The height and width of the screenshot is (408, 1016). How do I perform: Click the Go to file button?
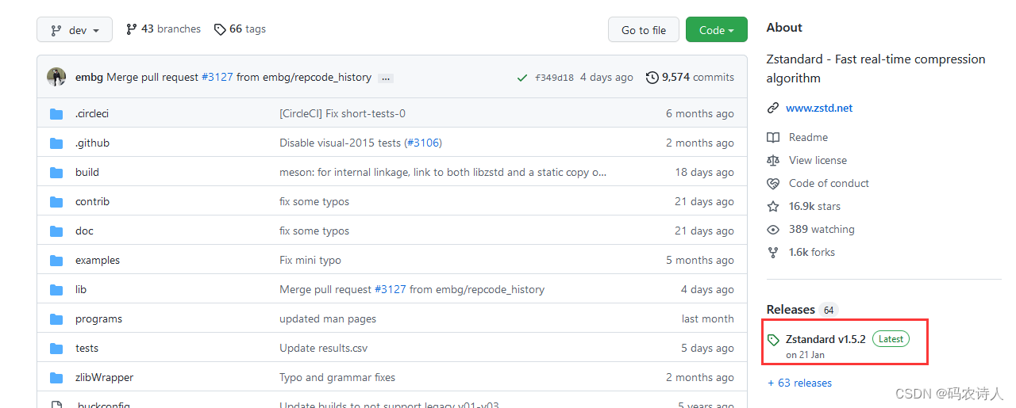pyautogui.click(x=644, y=30)
